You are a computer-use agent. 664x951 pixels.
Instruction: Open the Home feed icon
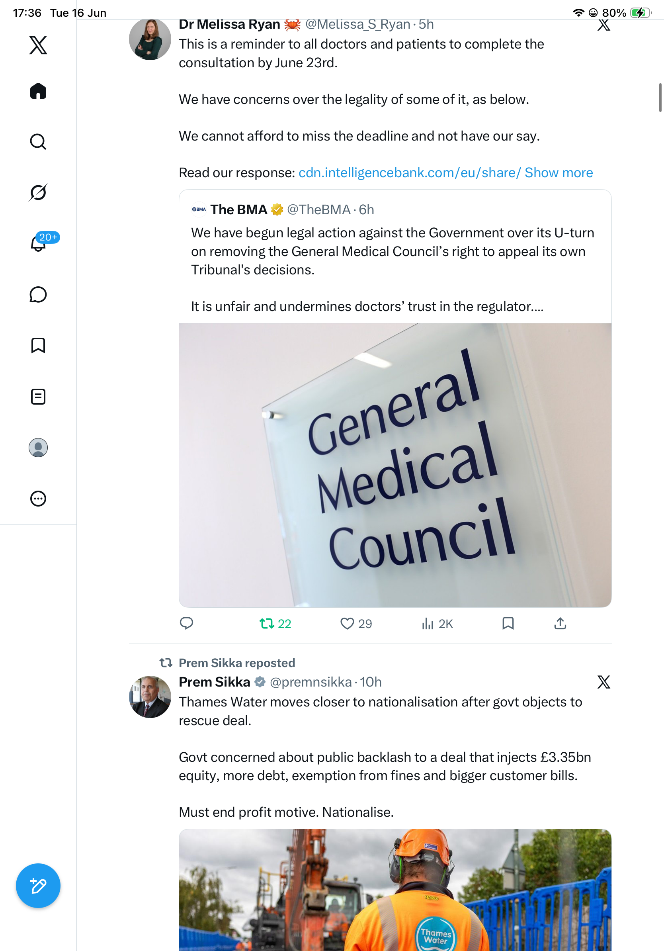pos(38,91)
